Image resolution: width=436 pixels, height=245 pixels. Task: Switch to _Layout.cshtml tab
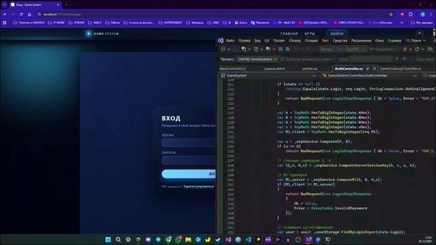[x=274, y=69]
